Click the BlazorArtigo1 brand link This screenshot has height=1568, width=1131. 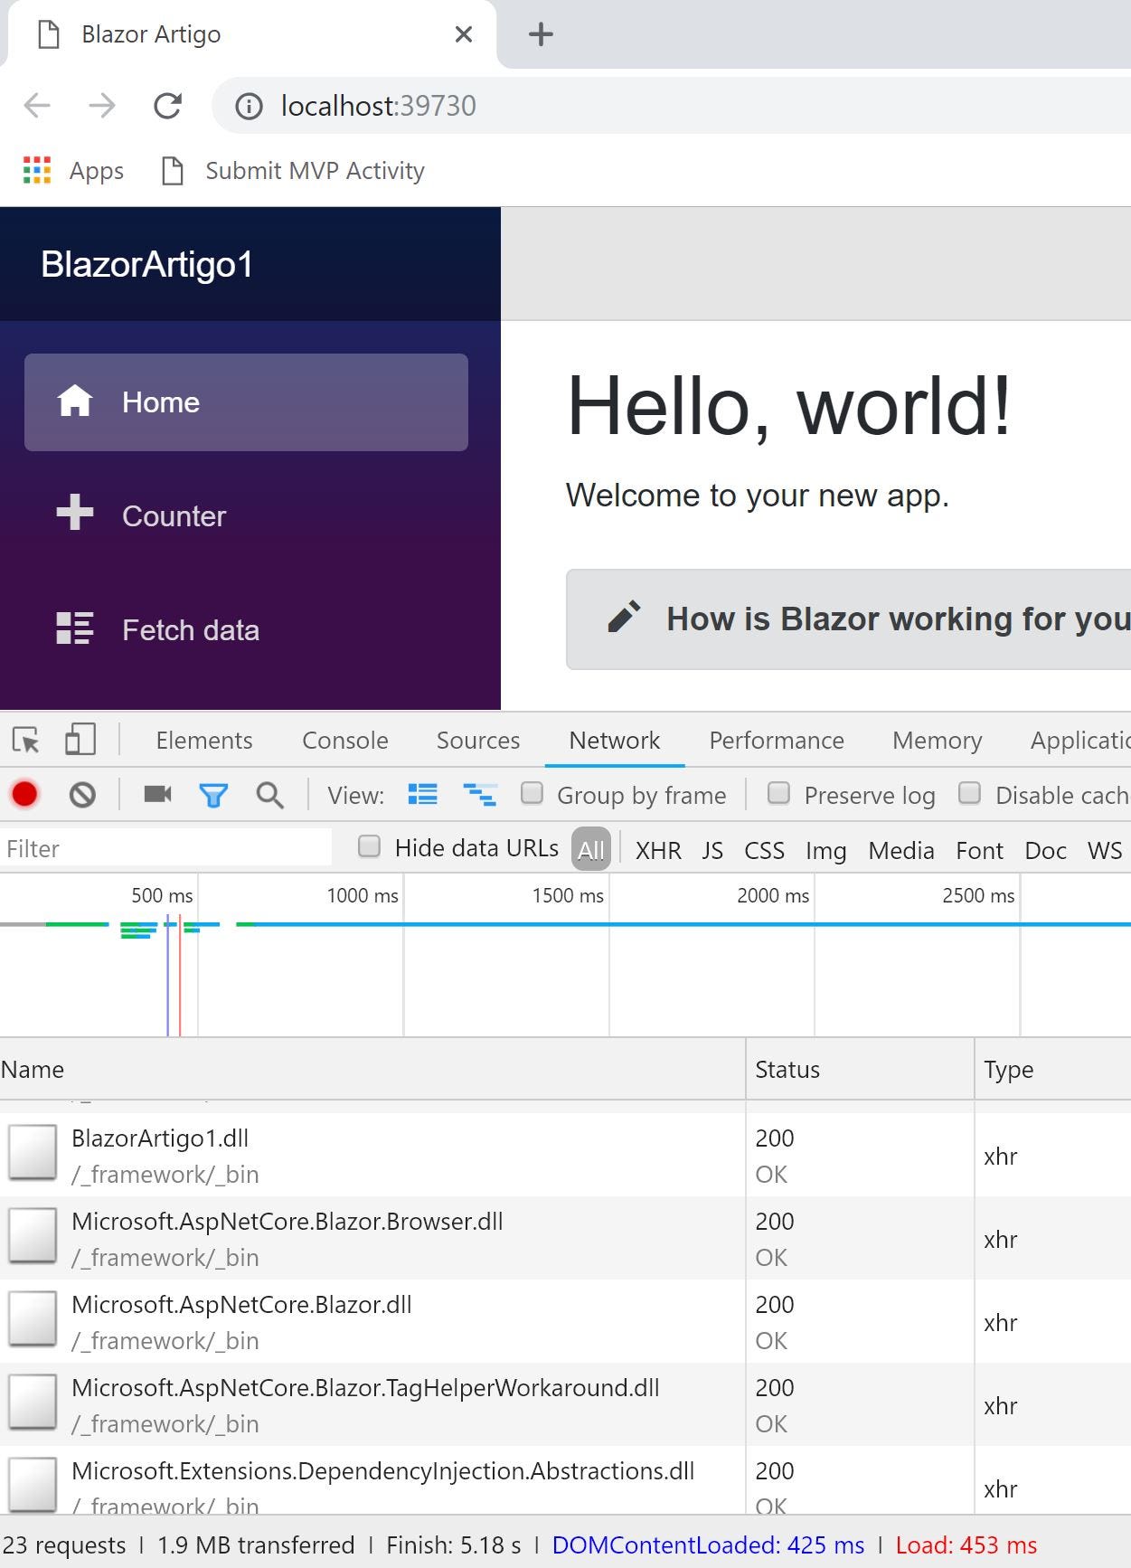point(146,264)
